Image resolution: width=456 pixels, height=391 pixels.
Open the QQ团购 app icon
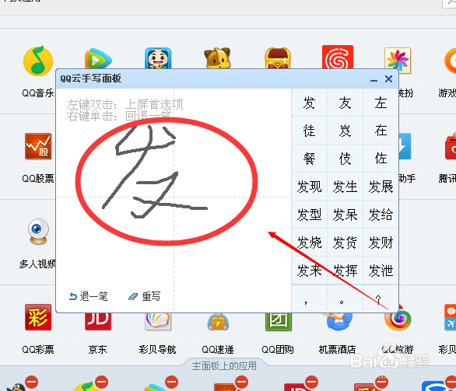click(278, 322)
